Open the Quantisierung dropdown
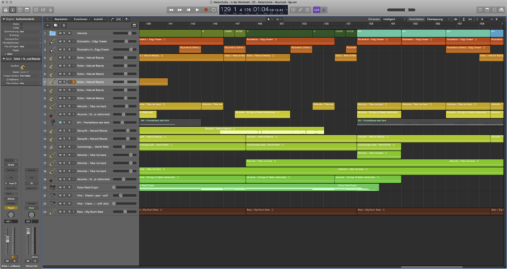This screenshot has height=269, width=507. pyautogui.click(x=30, y=32)
